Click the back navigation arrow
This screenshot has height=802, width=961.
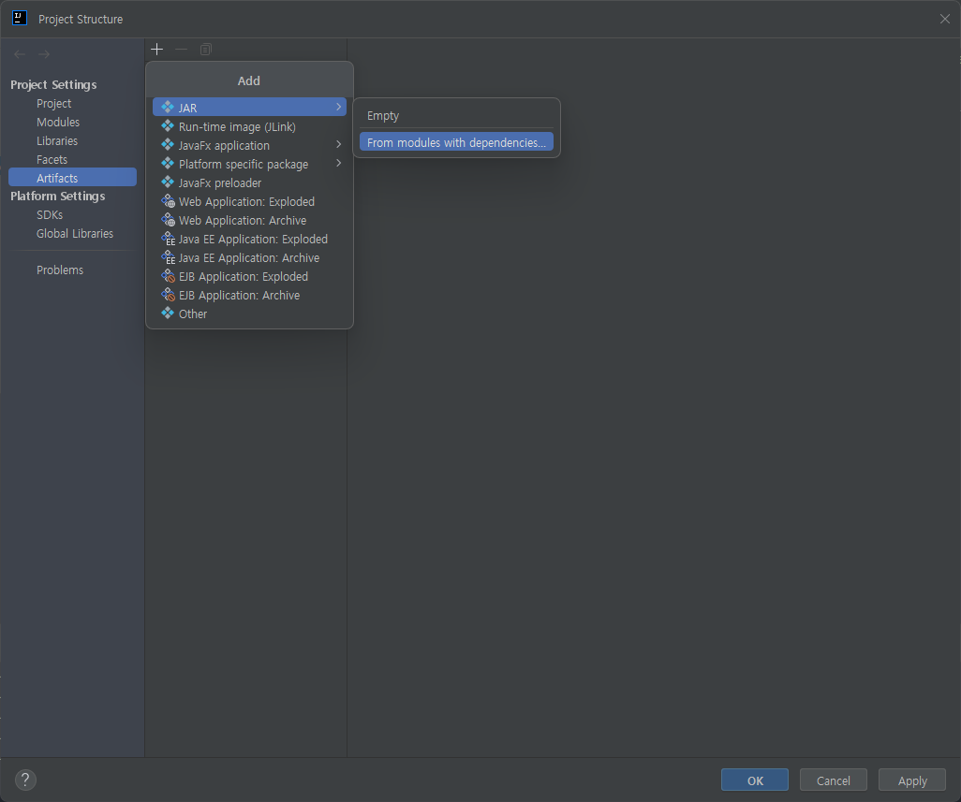point(20,54)
